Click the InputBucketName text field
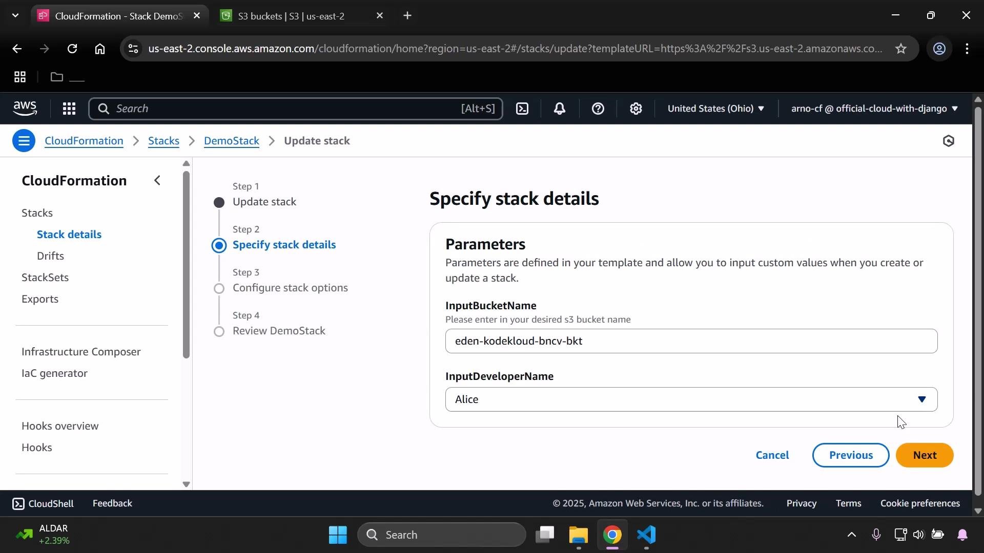This screenshot has width=984, height=553. [691, 341]
